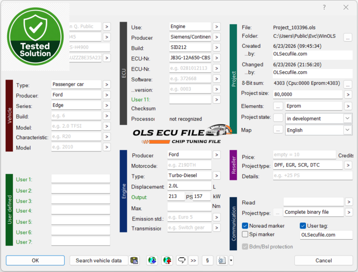
Task: Click the > button beside JB3G-12A650-CBS
Action: click(x=216, y=58)
